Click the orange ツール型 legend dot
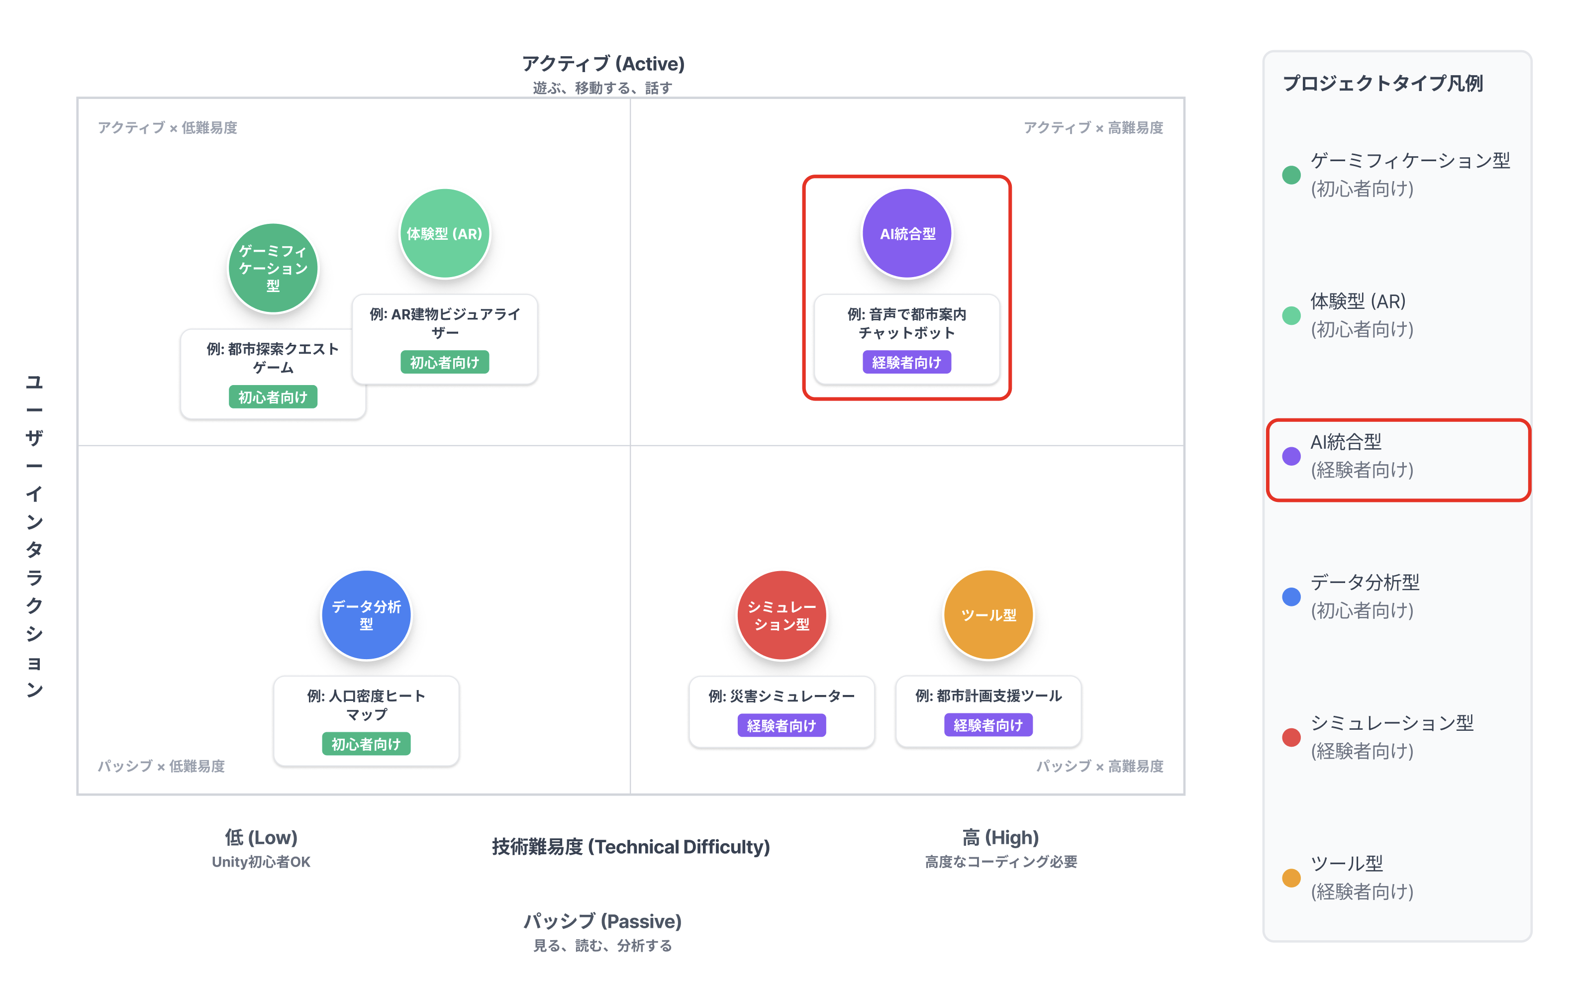This screenshot has height=987, width=1569. click(x=1291, y=878)
